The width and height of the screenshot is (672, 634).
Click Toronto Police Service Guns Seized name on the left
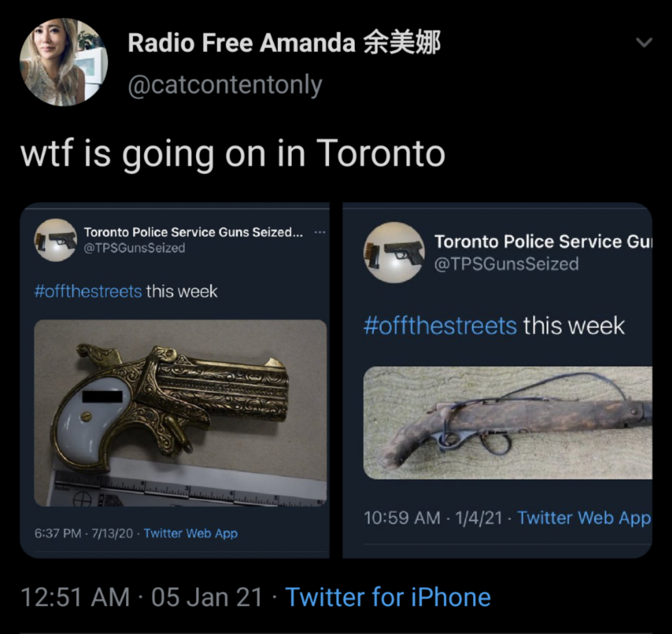coord(193,232)
